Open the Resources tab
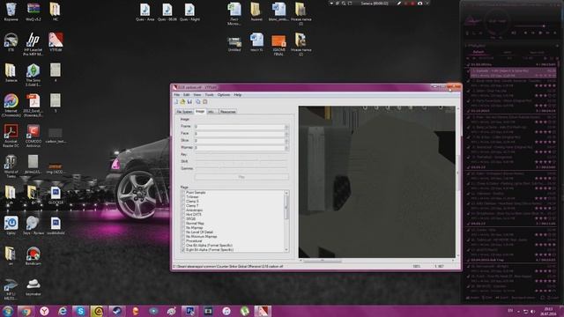Image resolution: width=564 pixels, height=317 pixels. (x=227, y=112)
